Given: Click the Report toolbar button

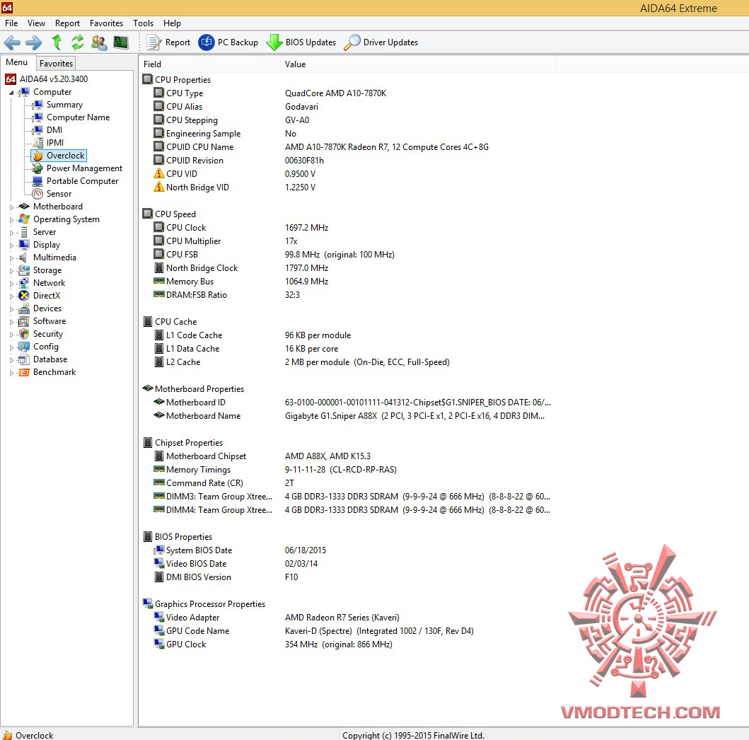Looking at the screenshot, I should click(168, 42).
